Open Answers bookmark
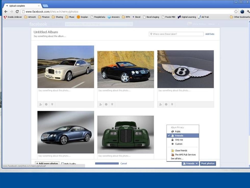This screenshot has height=188, width=250. (x=114, y=17)
